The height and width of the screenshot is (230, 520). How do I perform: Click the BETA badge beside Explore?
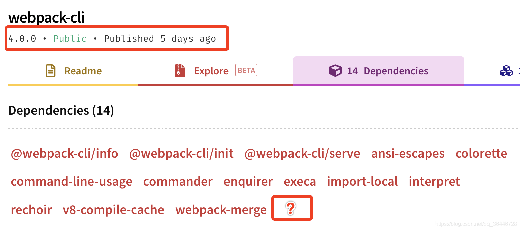246,70
